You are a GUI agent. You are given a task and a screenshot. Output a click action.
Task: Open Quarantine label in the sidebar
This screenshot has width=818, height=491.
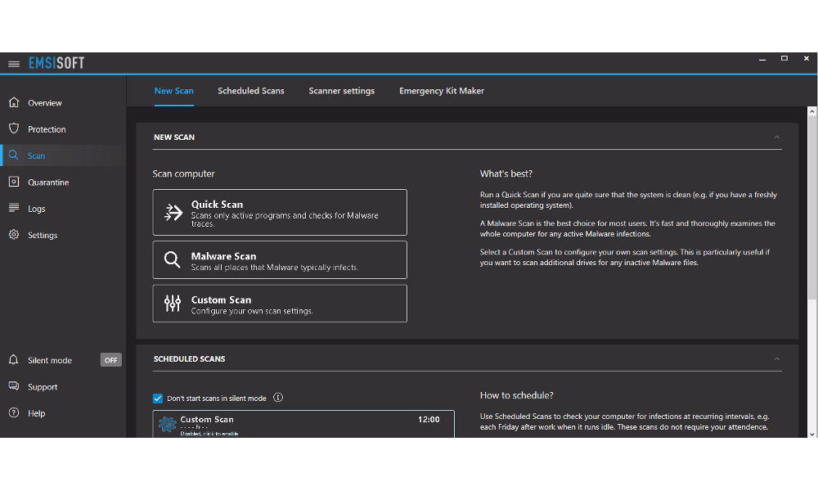[x=48, y=182]
